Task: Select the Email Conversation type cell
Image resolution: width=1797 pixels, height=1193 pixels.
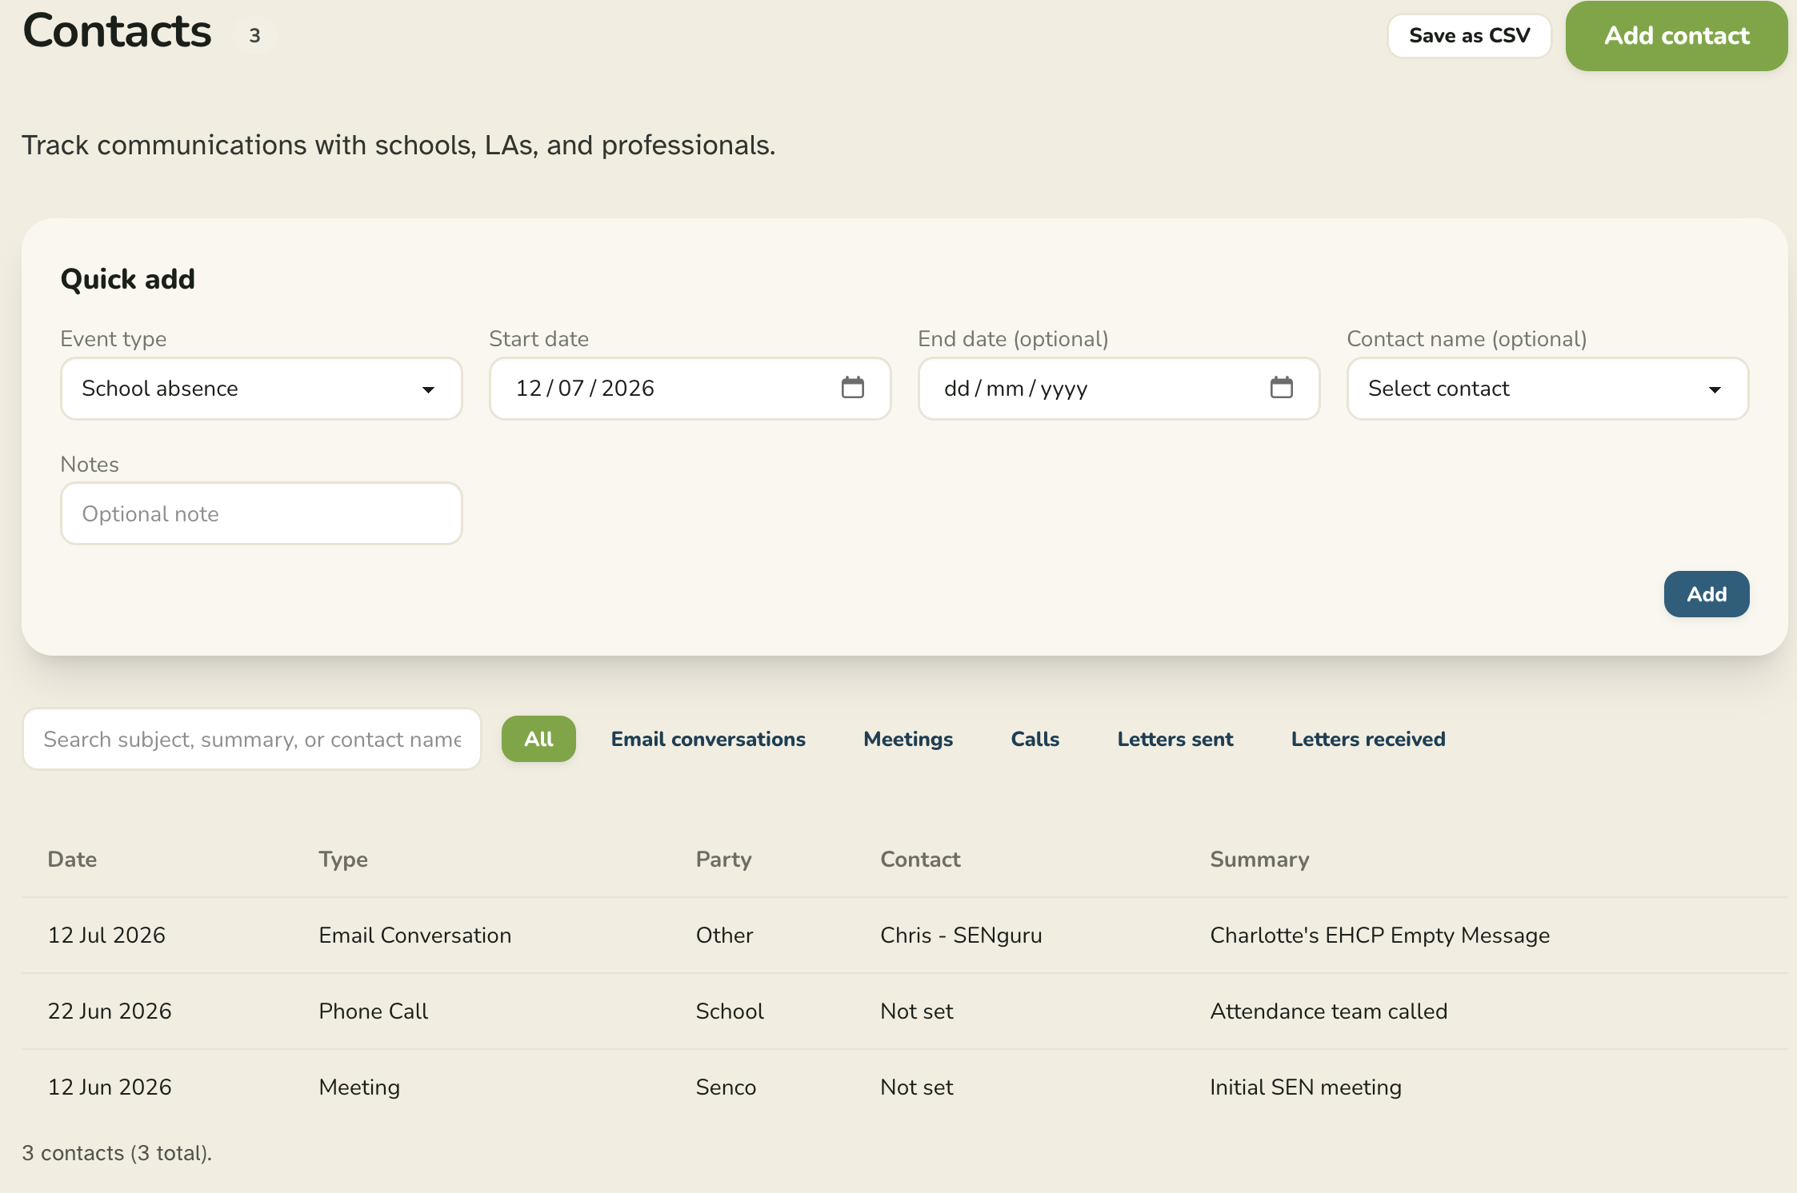Action: point(414,935)
